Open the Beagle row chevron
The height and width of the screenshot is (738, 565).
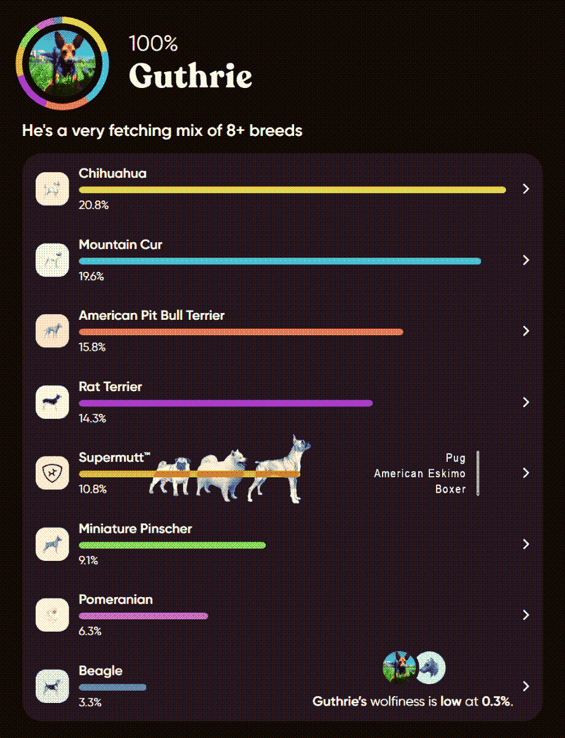point(526,686)
